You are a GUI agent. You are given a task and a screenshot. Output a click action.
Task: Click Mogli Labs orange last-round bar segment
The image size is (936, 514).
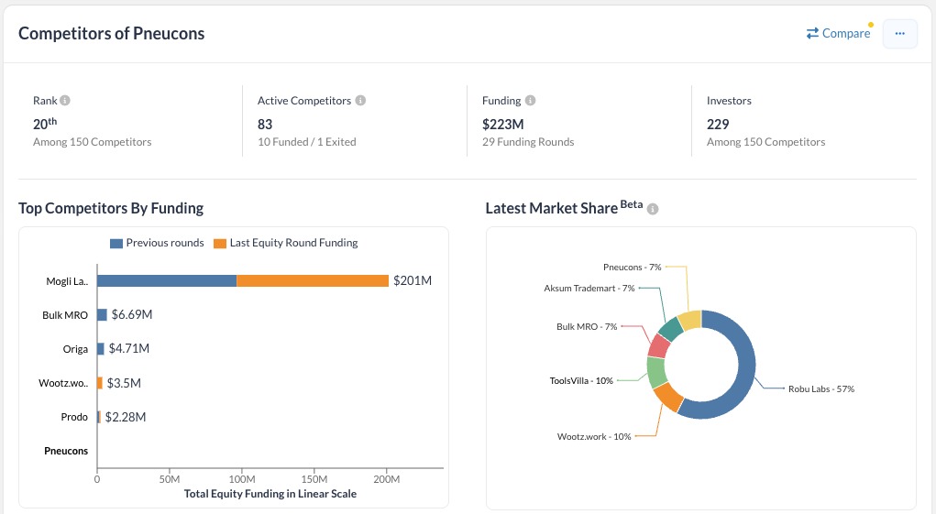pos(313,281)
